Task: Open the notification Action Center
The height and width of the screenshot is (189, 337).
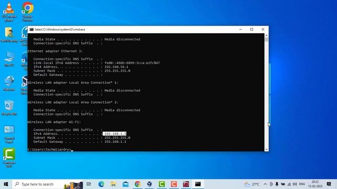Action: click(329, 184)
